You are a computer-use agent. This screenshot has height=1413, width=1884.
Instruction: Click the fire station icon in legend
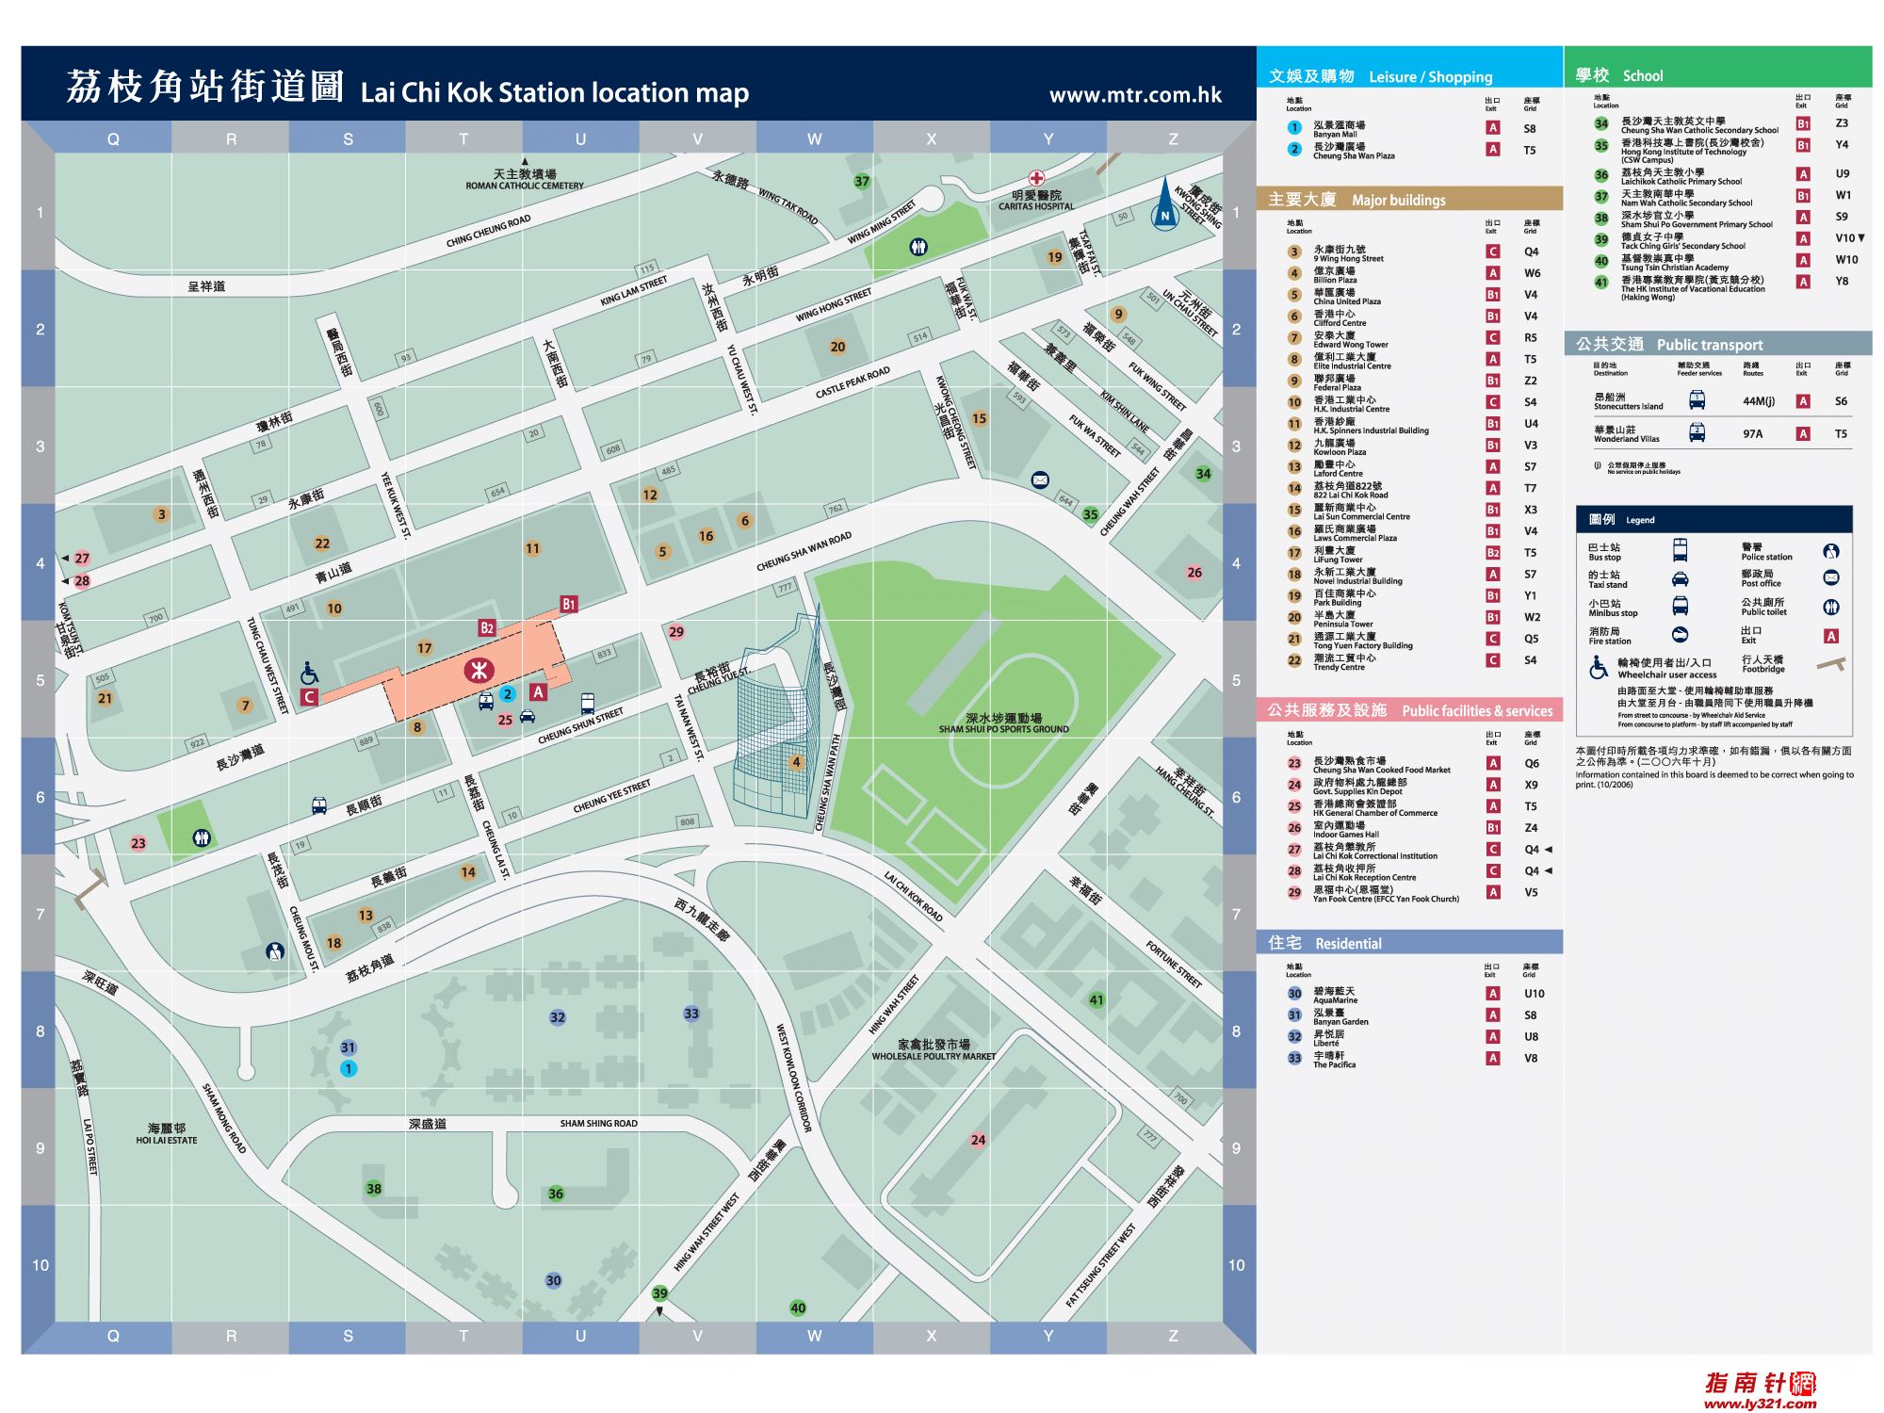click(1680, 635)
